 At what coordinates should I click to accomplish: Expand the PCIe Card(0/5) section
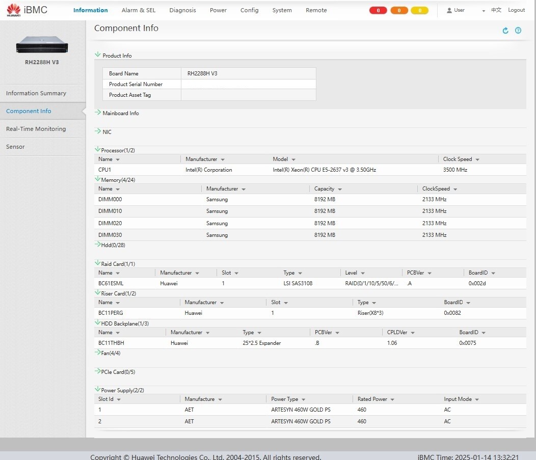tap(97, 371)
